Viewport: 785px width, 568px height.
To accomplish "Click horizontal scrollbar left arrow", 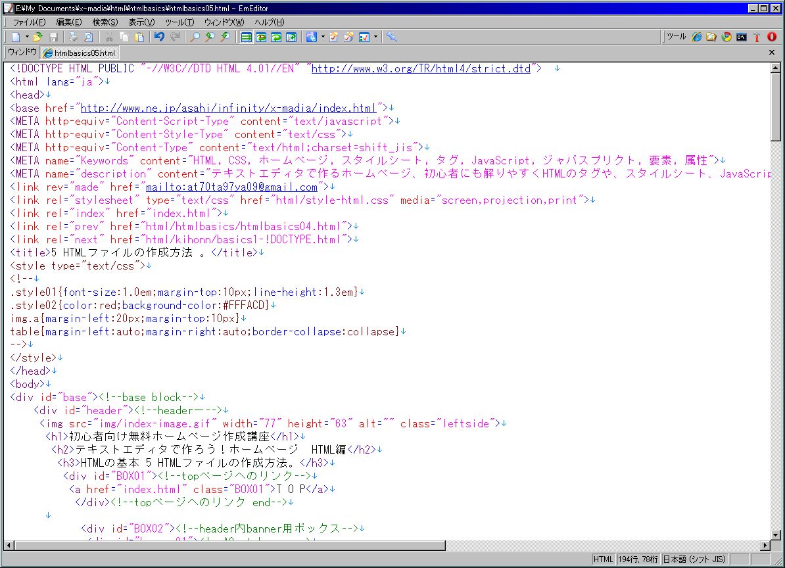I will click(x=9, y=545).
